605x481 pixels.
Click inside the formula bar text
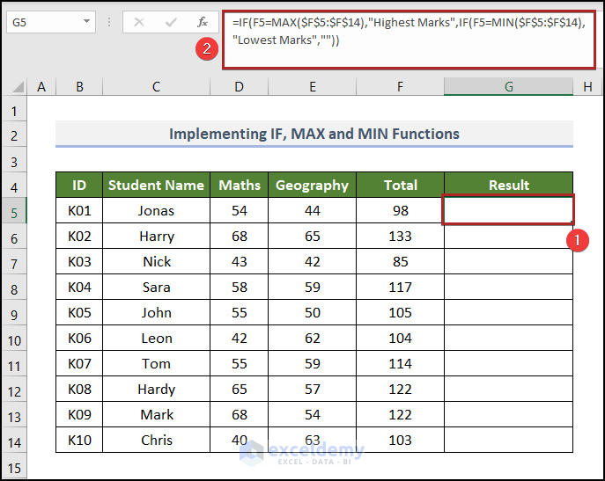405,39
